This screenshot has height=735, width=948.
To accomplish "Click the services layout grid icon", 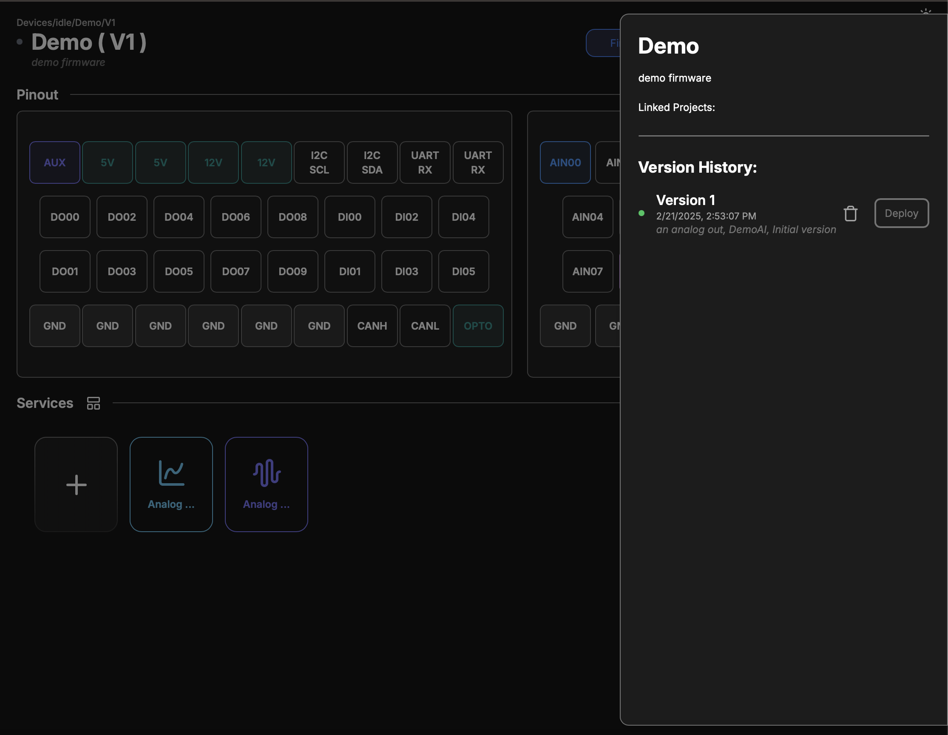I will coord(94,403).
